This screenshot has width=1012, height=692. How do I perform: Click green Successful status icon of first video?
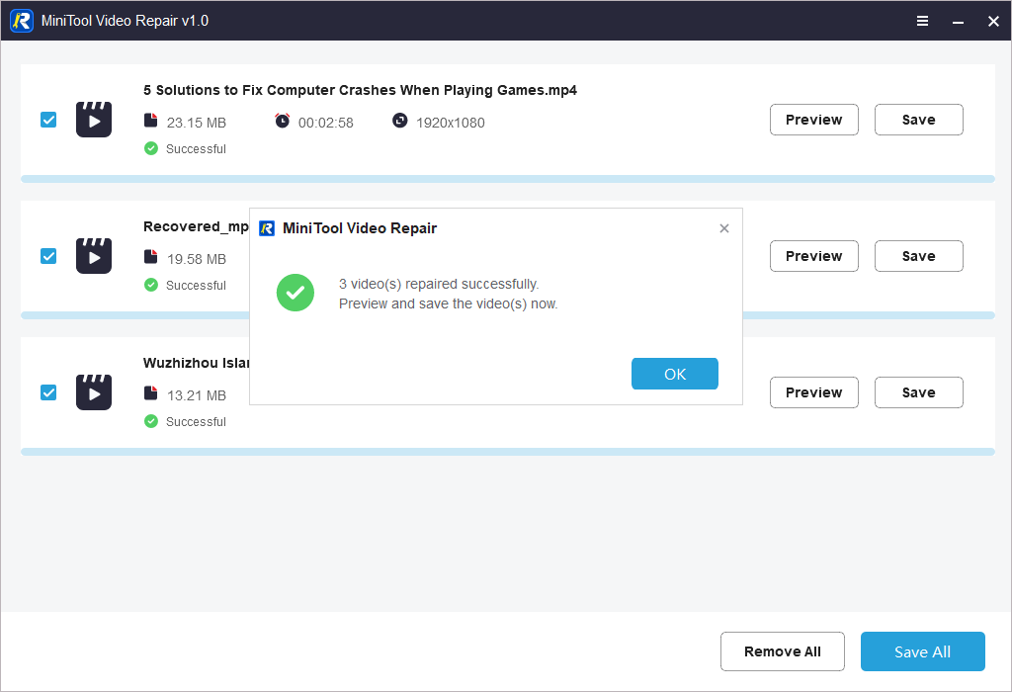[151, 148]
